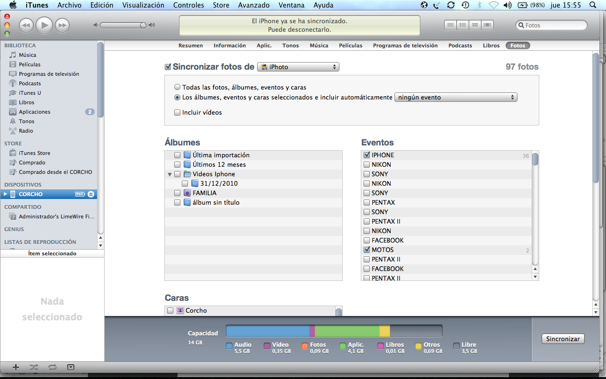Check the 31/12/2010 album
Viewport: 606px width, 379px height.
pyautogui.click(x=185, y=184)
